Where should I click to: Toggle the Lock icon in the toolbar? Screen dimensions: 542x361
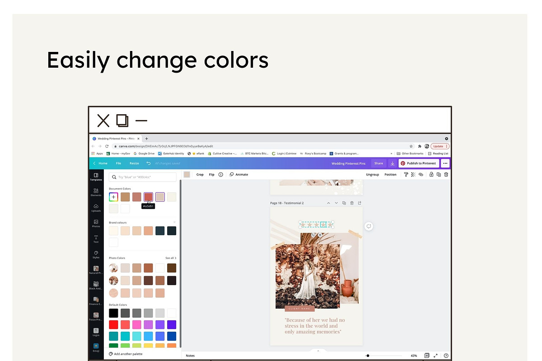coord(431,174)
